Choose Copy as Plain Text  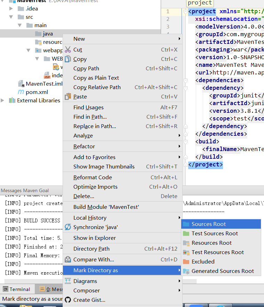pos(123,78)
